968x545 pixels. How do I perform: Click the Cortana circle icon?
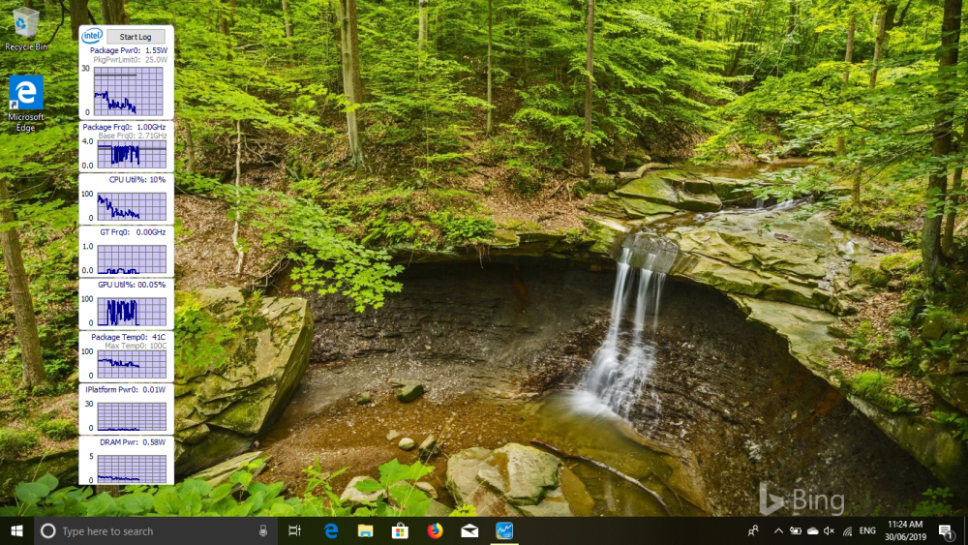48,530
